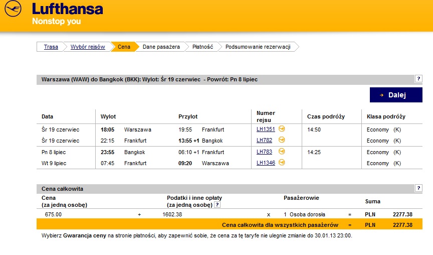Click the Lufthansa wordmark text
433x255 pixels.
click(x=67, y=9)
